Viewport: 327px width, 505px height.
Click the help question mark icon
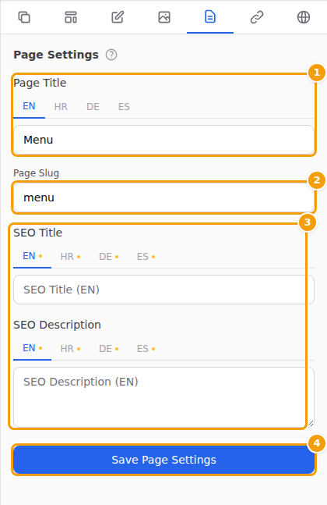coord(111,55)
